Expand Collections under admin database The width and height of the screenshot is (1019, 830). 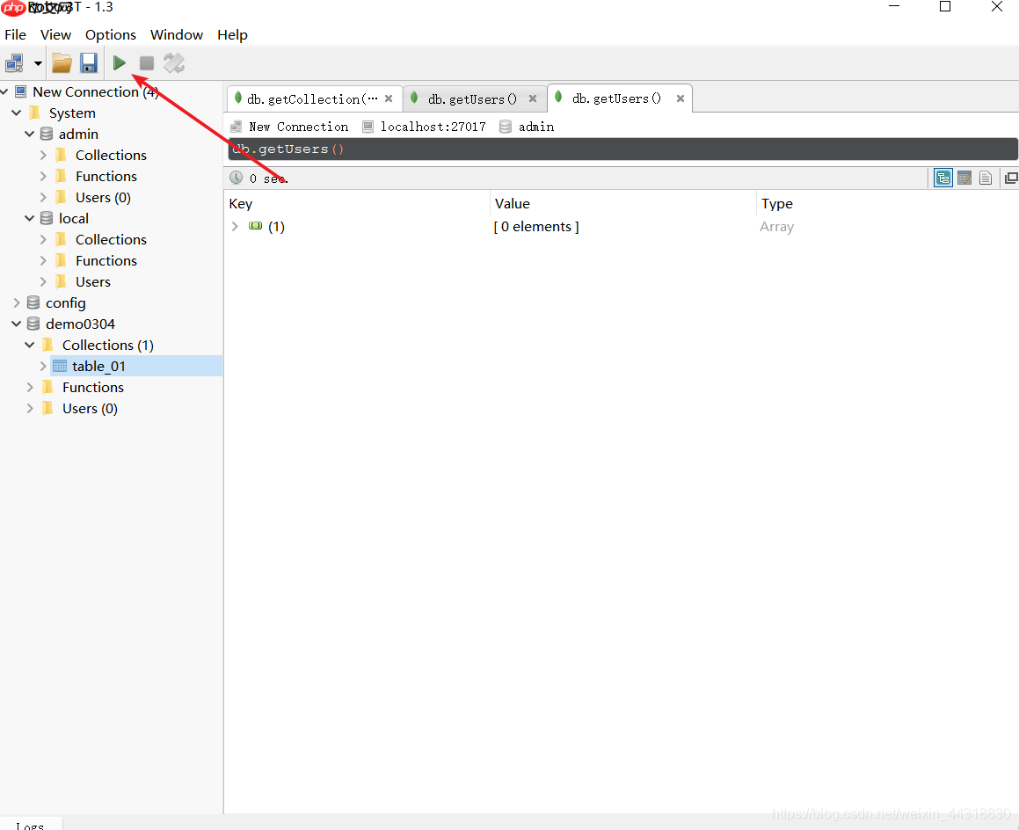[43, 156]
